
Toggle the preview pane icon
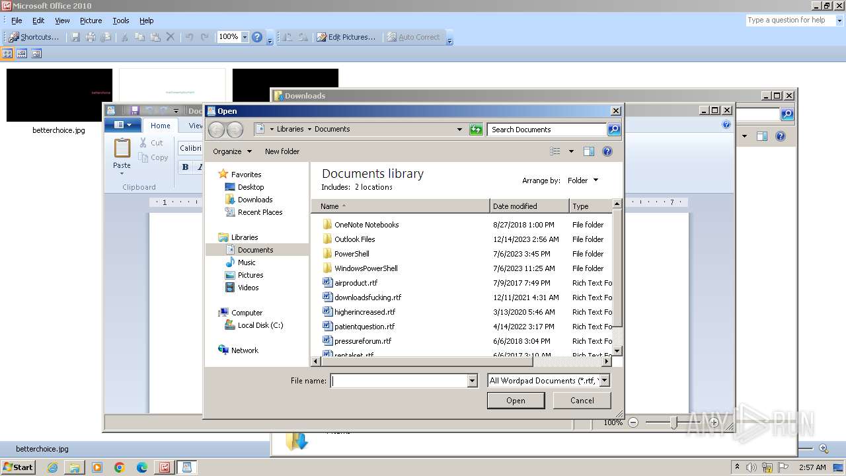[x=589, y=151]
